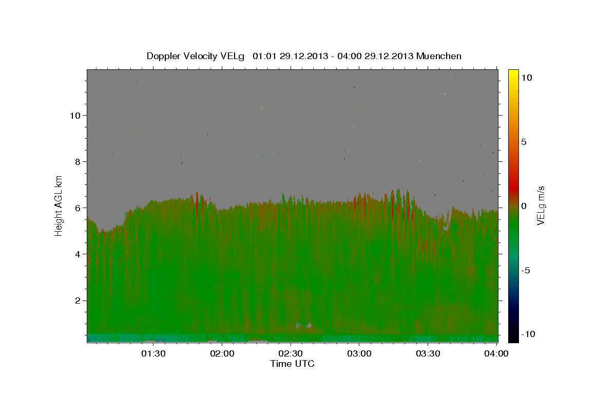The width and height of the screenshot is (616, 411).
Task: Click the 03:30 time tick label
Action: click(428, 353)
